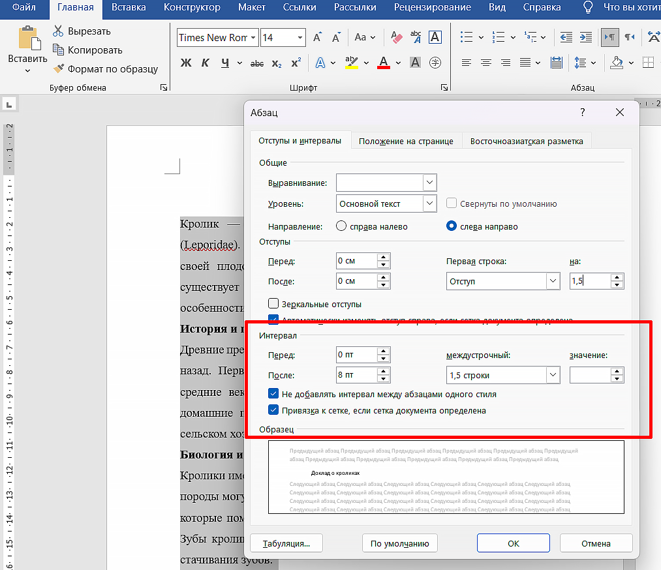Expand the ribbon line spacing dropdown arrow
This screenshot has width=661, height=570.
click(594, 63)
